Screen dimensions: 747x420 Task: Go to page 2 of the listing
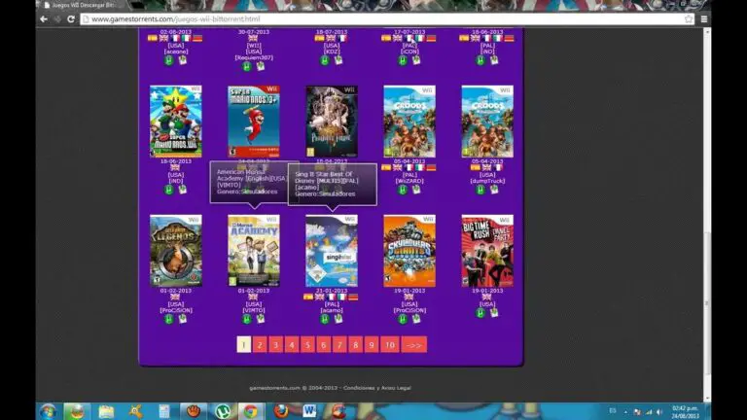tap(260, 345)
